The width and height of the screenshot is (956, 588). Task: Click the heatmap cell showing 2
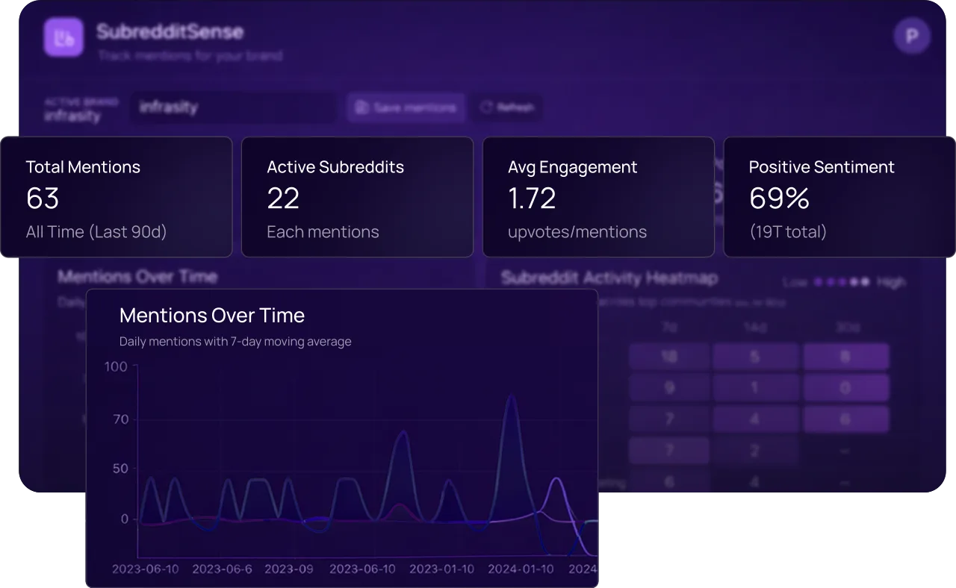pos(754,451)
